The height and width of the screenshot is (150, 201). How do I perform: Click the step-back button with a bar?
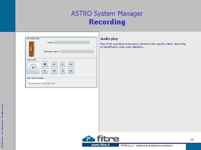click(x=63, y=71)
